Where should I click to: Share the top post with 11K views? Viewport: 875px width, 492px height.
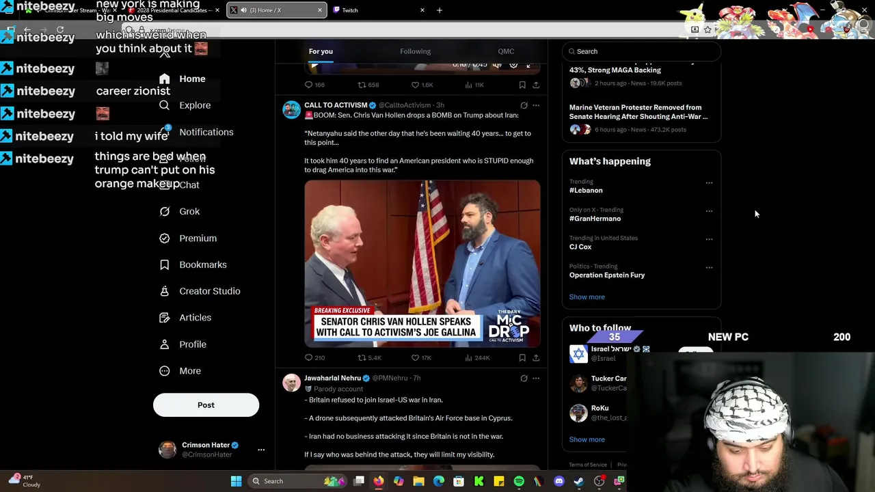(536, 85)
